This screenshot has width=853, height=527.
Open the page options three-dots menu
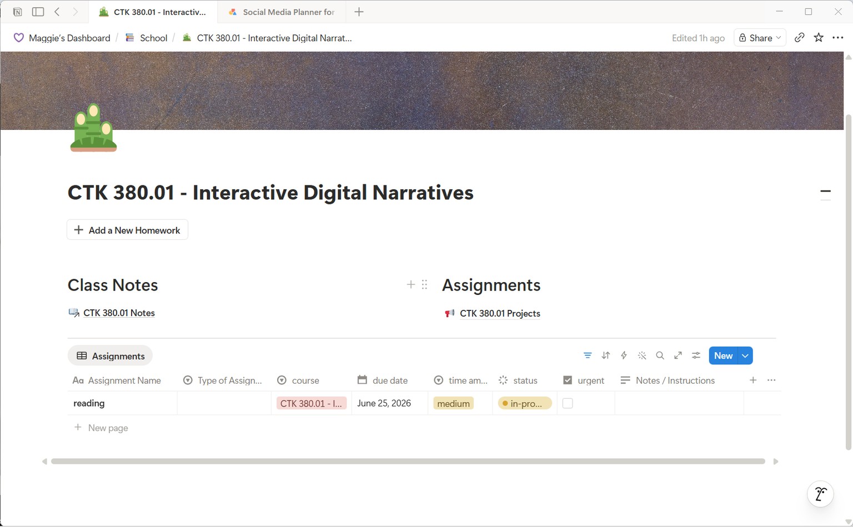838,38
